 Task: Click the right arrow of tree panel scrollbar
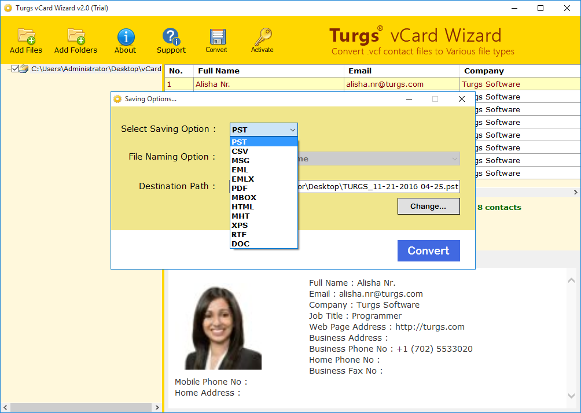pos(157,407)
